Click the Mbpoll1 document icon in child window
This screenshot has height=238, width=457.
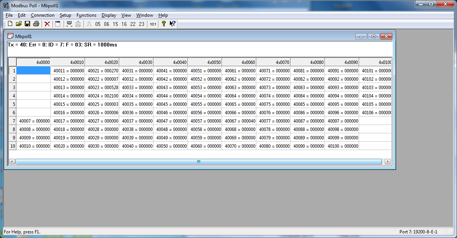click(11, 36)
